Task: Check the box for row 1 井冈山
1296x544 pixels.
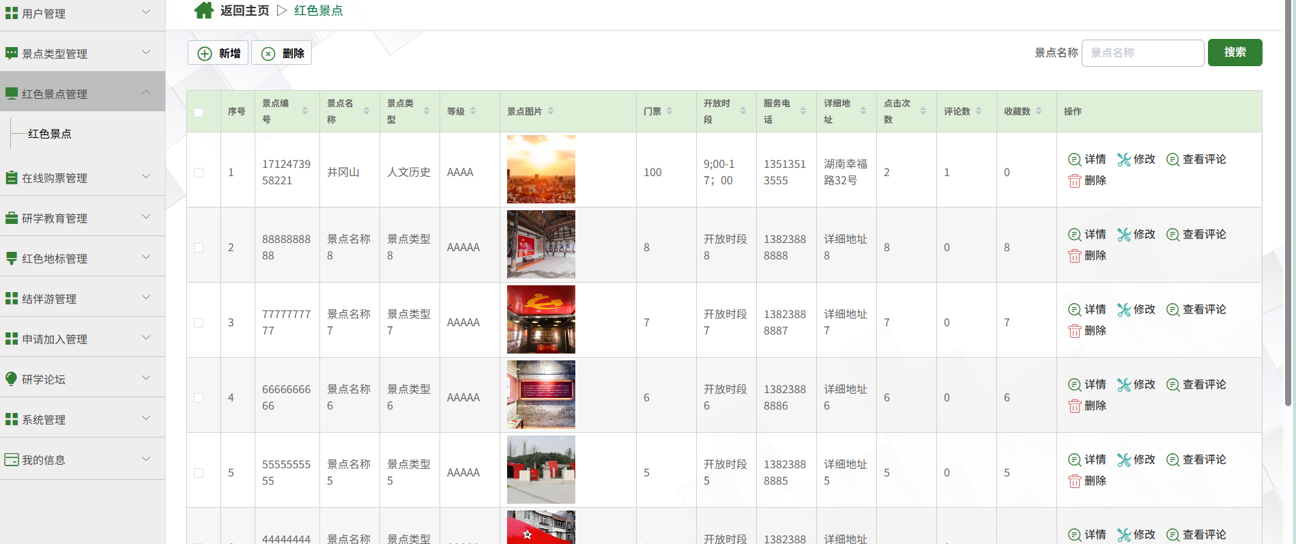Action: click(x=199, y=173)
